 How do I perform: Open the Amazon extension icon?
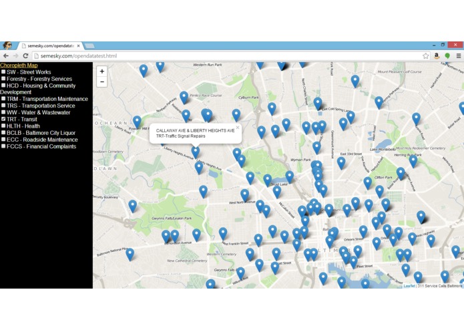(x=437, y=55)
